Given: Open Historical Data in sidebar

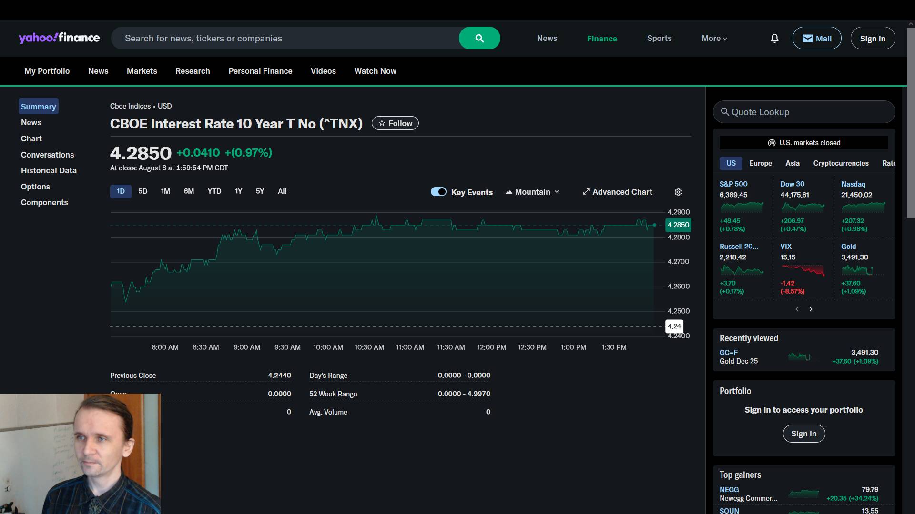Looking at the screenshot, I should (x=49, y=170).
